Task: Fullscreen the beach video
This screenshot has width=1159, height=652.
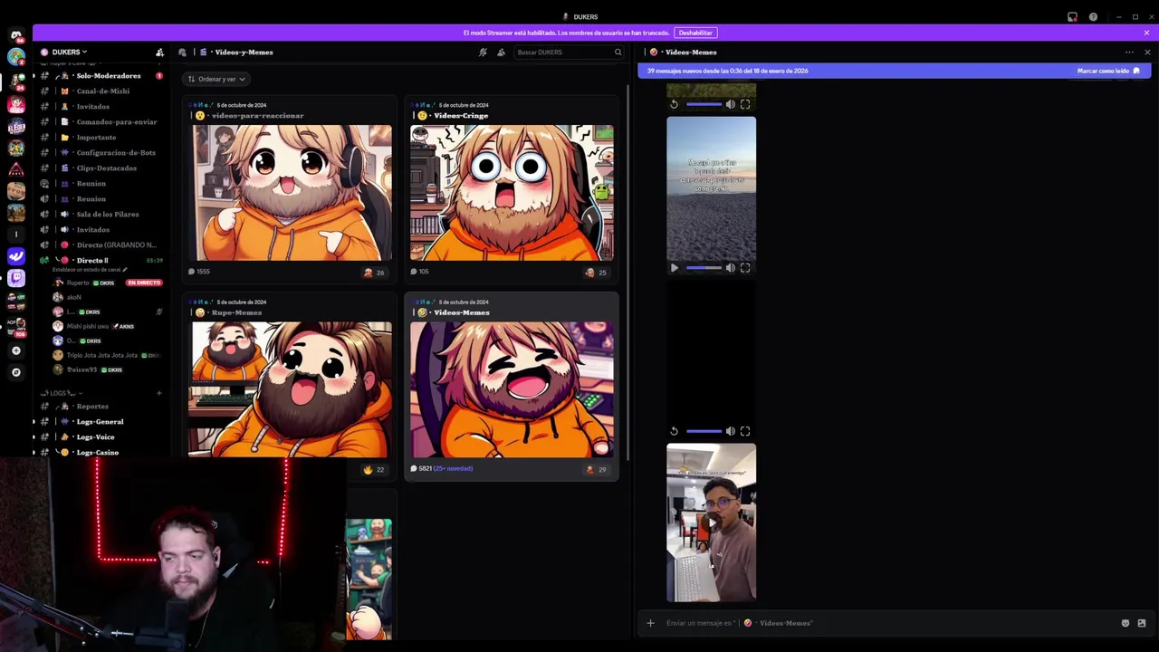Action: tap(745, 268)
